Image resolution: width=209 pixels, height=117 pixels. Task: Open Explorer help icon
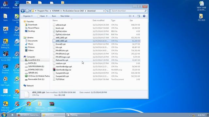[144, 16]
